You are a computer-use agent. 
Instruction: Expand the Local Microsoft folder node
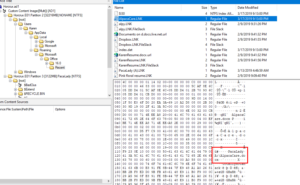click(x=36, y=46)
